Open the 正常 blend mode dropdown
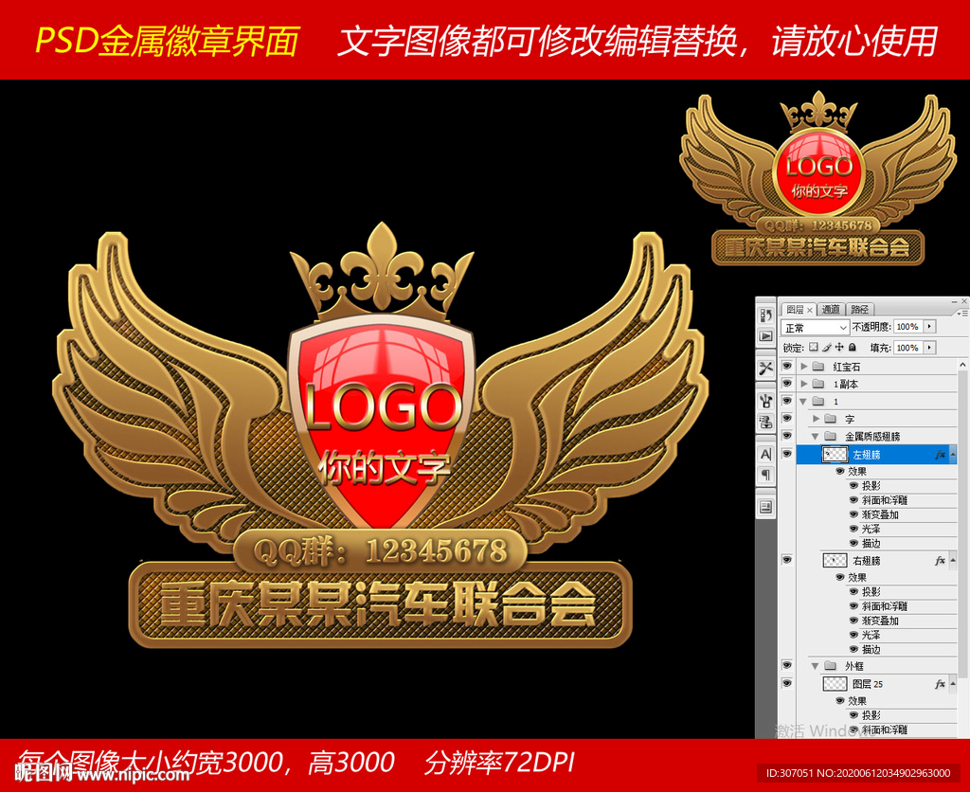 pos(815,328)
